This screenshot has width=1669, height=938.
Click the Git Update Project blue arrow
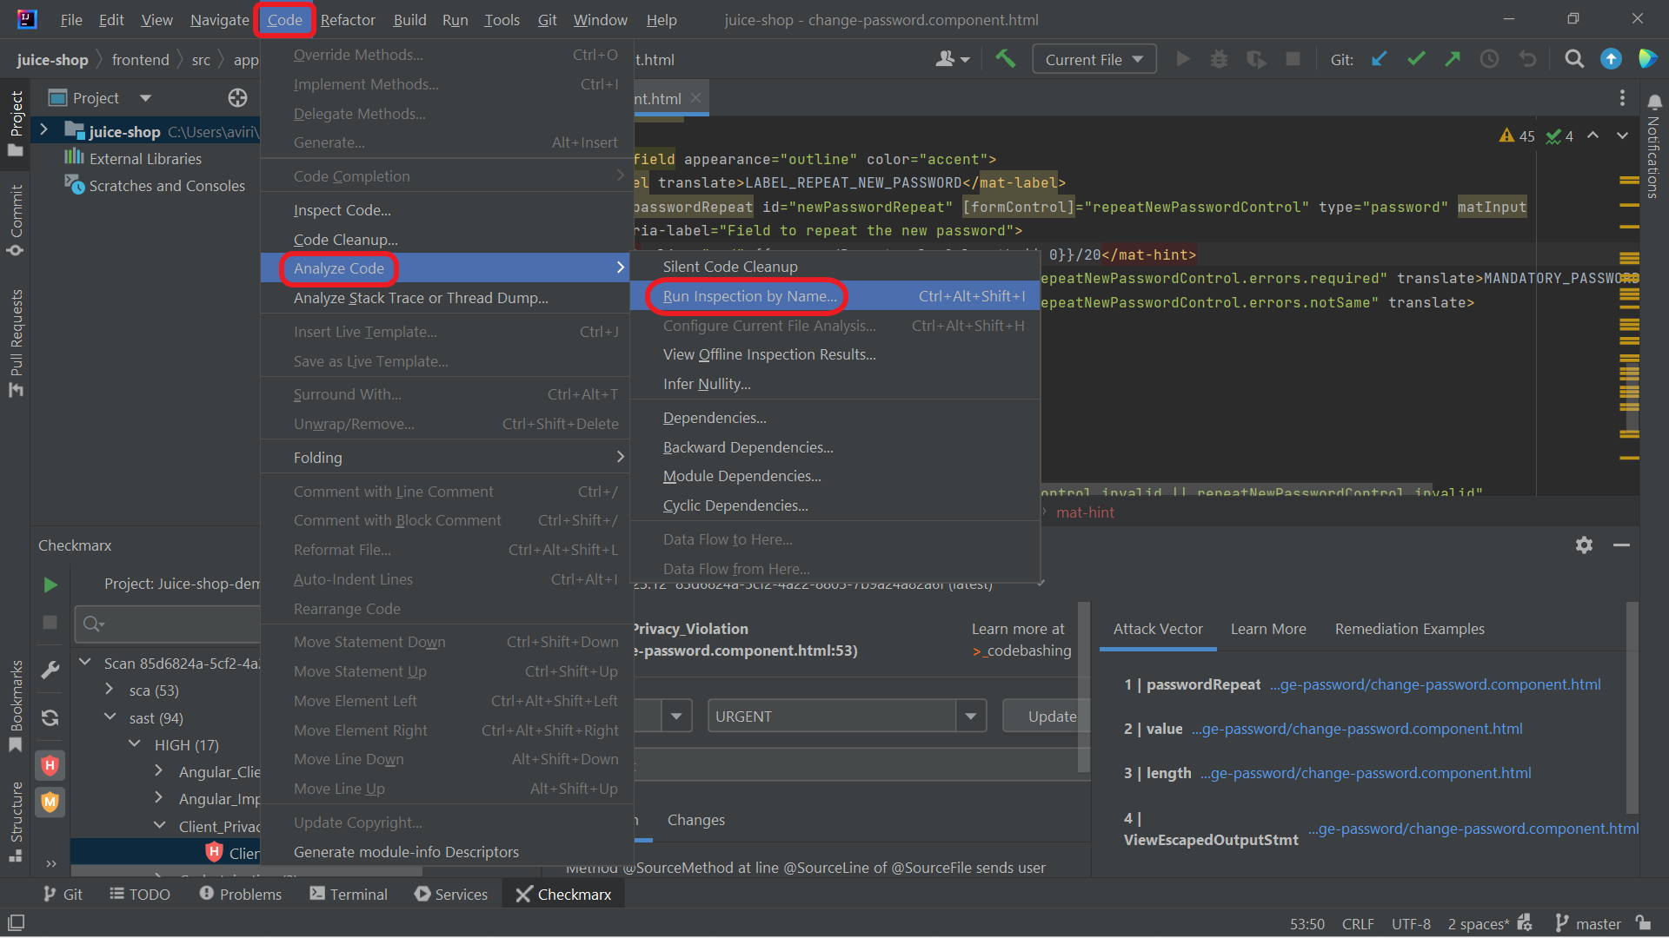(x=1380, y=59)
